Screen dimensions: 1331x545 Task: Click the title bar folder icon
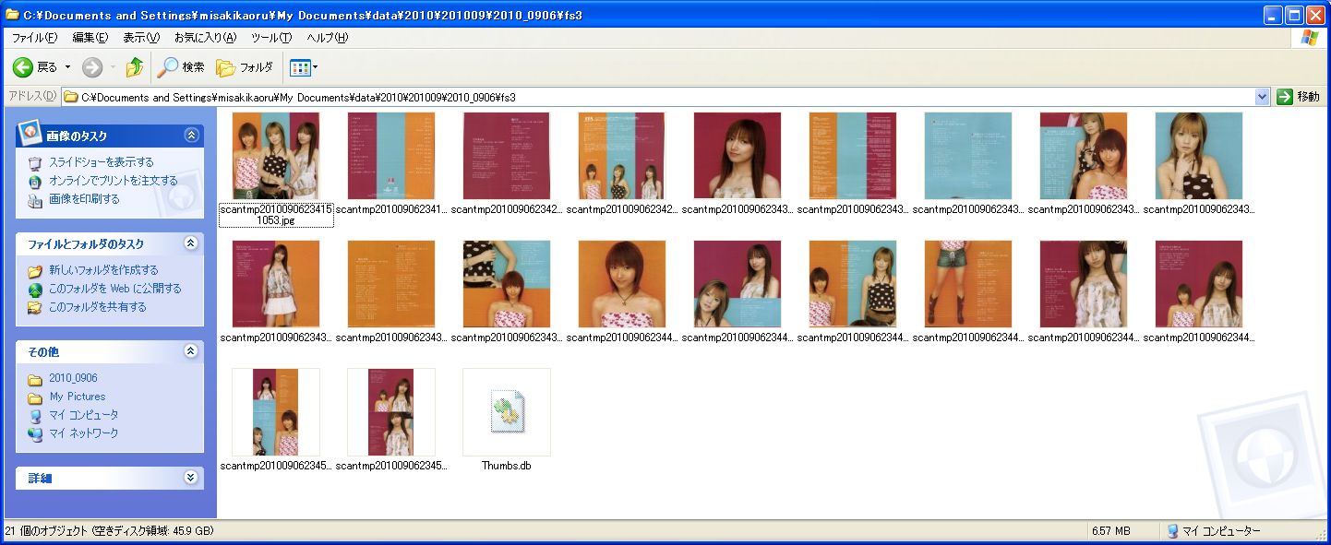(12, 15)
